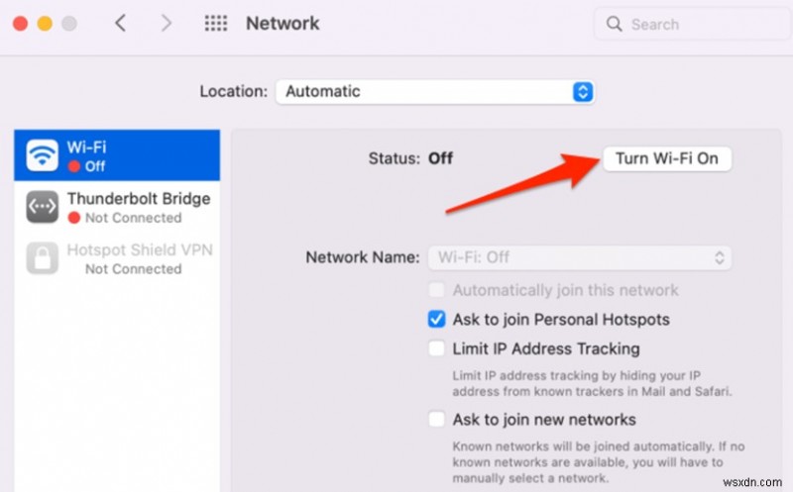Screen dimensions: 793x492
Task: Go forward with the right chevron arrow
Action: click(x=166, y=23)
